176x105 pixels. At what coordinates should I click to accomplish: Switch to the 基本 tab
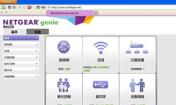[14, 32]
